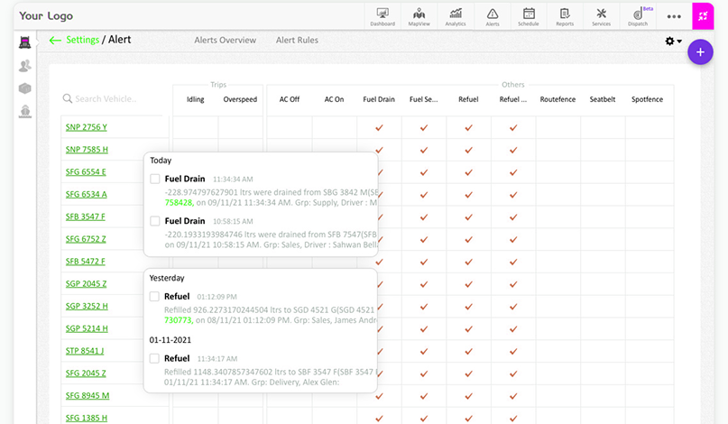The image size is (728, 424).
Task: Go back to Settings via breadcrumb
Action: click(x=82, y=41)
